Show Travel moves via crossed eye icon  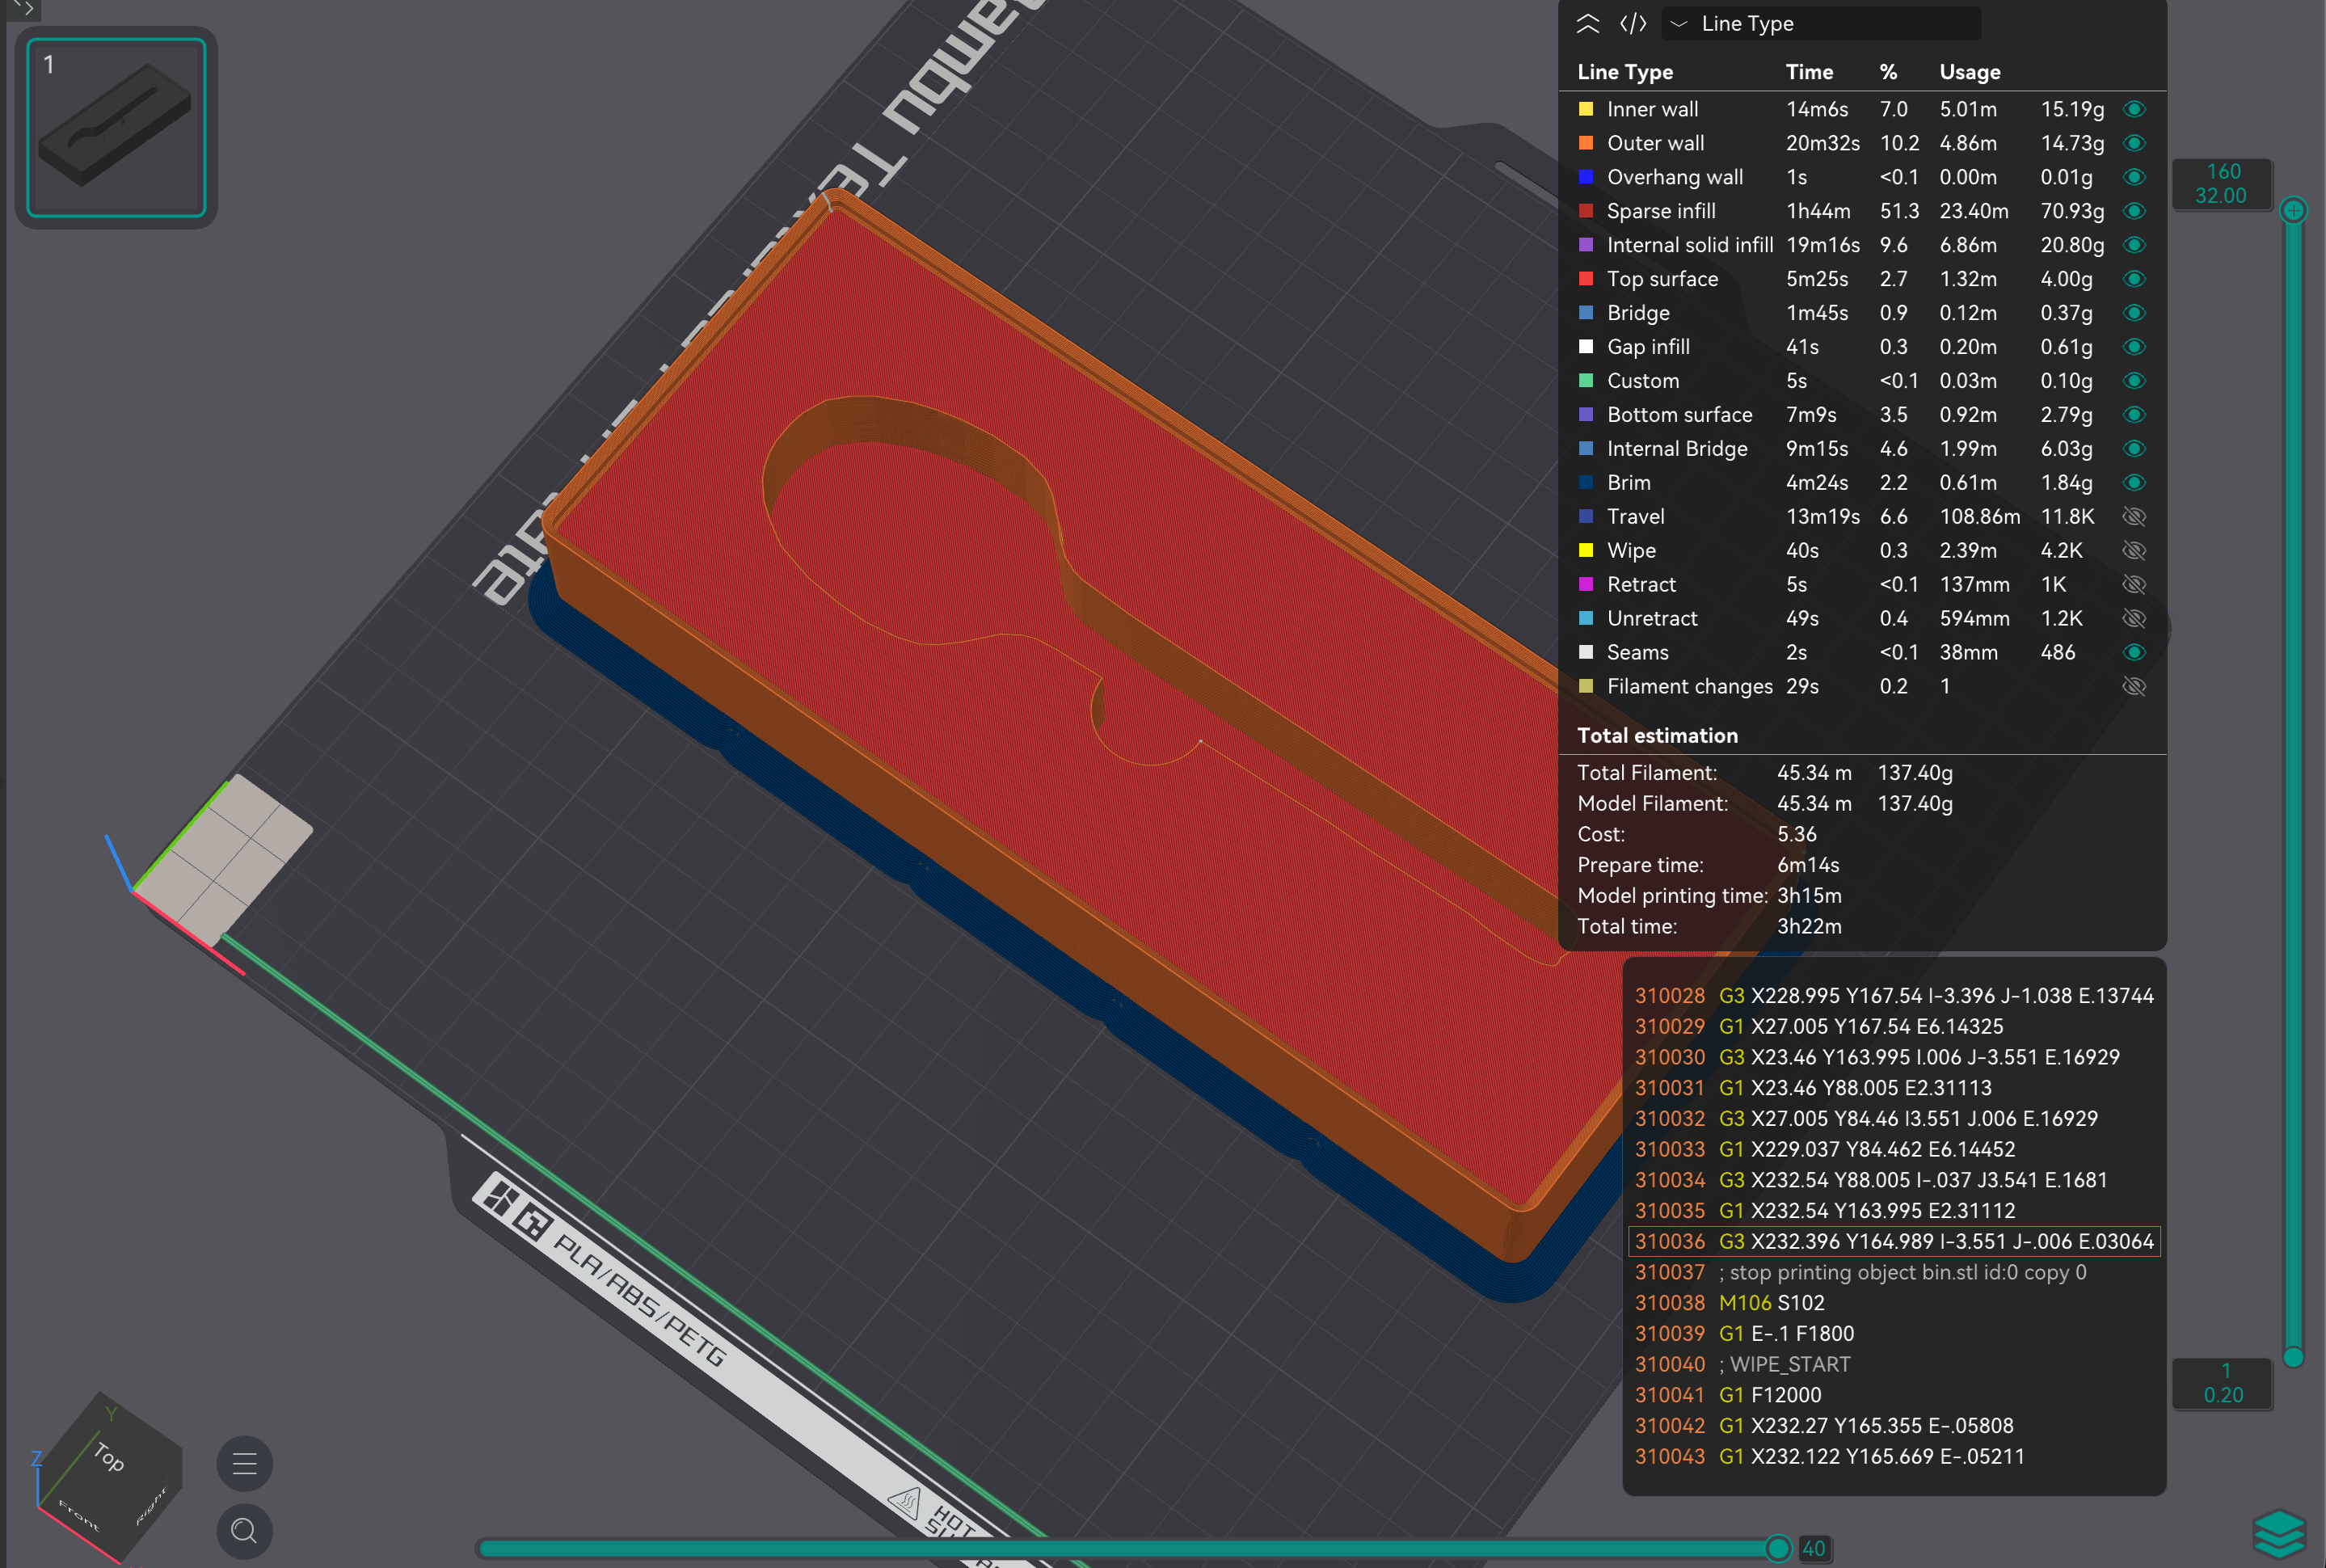(x=2133, y=517)
